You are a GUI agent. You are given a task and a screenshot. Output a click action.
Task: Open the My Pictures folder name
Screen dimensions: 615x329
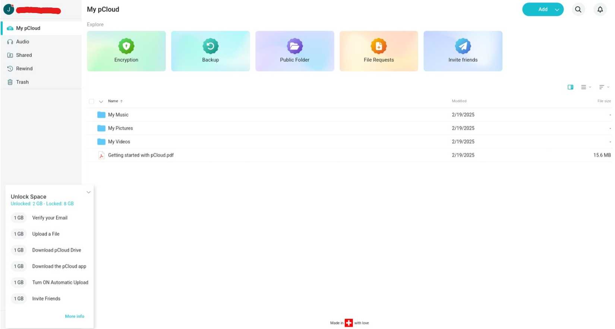(x=120, y=128)
